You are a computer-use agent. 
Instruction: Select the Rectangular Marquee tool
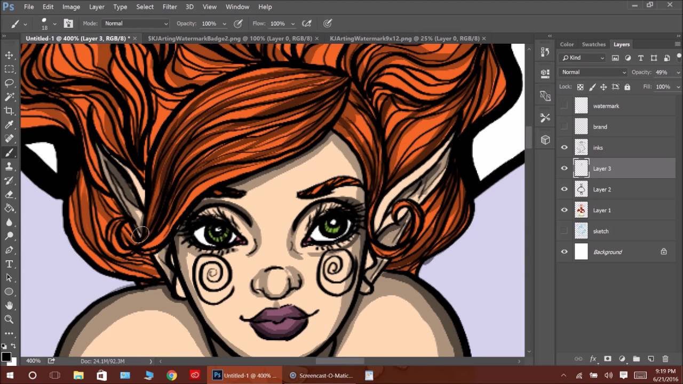pos(9,69)
